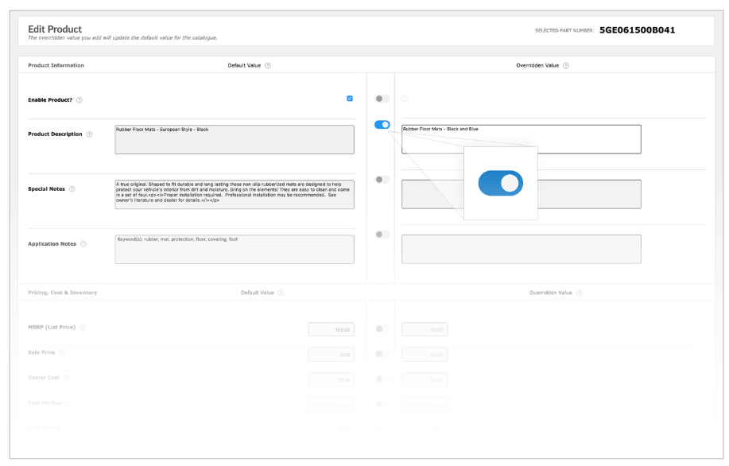Click help icon next to Product Information Default Value
The width and height of the screenshot is (729, 466).
click(268, 65)
